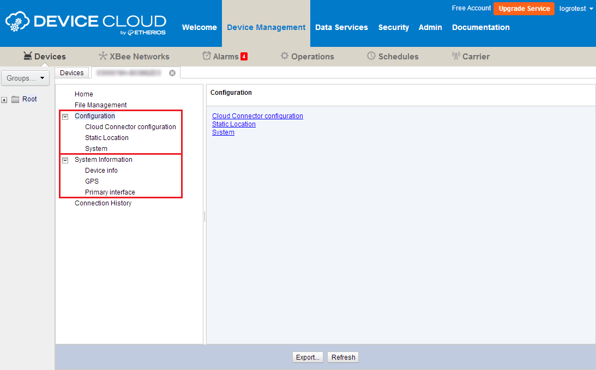This screenshot has height=370, width=596.
Task: Select Cloud Connector configuration tree item
Action: click(x=130, y=127)
